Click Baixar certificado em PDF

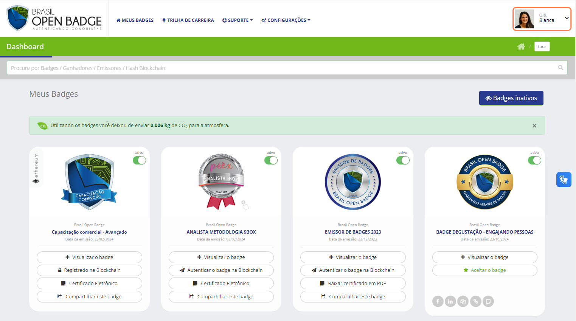353,283
